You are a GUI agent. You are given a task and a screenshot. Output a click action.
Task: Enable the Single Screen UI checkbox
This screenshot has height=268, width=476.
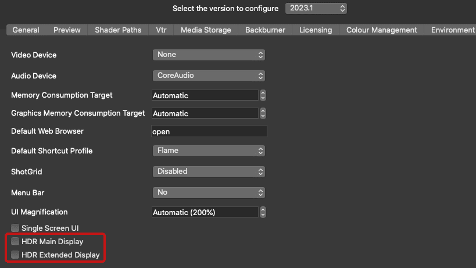click(15, 228)
